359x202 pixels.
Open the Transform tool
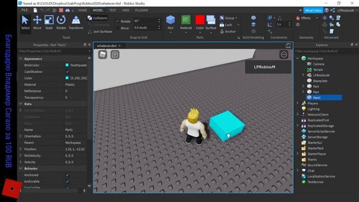76,22
